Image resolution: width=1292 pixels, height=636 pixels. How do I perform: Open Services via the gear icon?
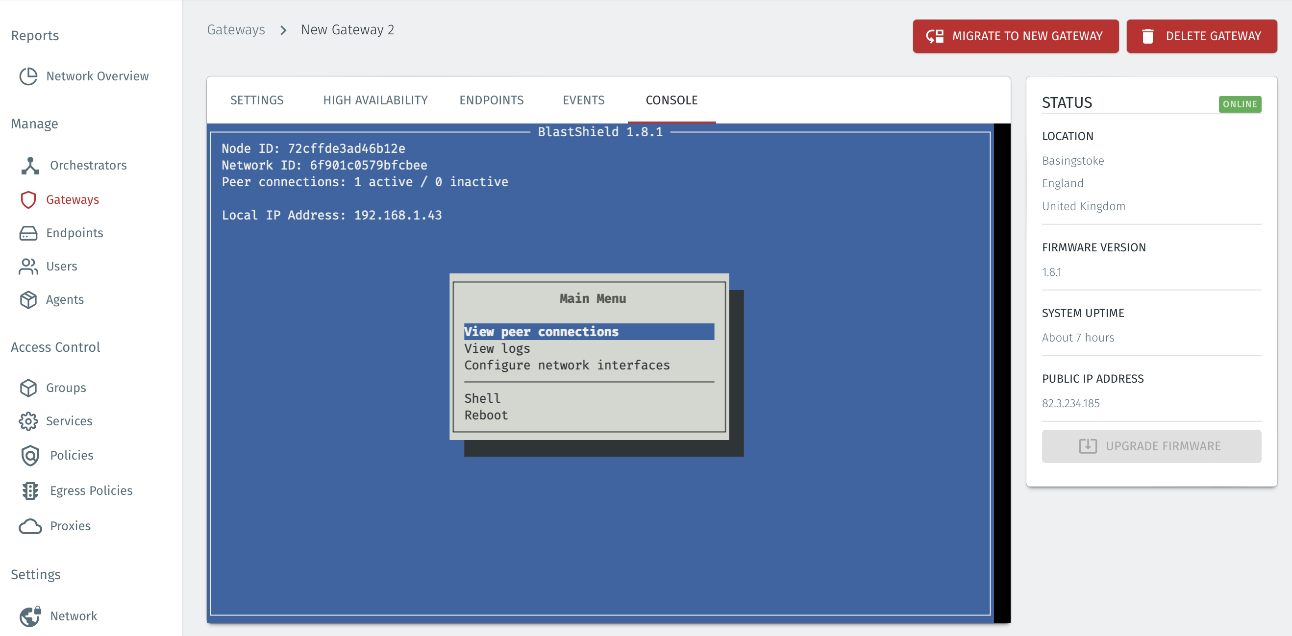click(x=28, y=421)
